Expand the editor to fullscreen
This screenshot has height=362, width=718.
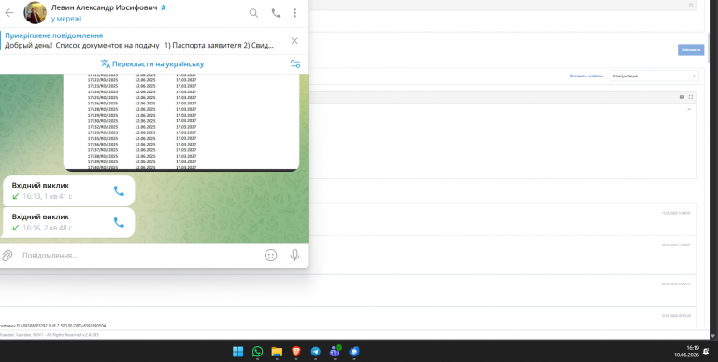691,97
